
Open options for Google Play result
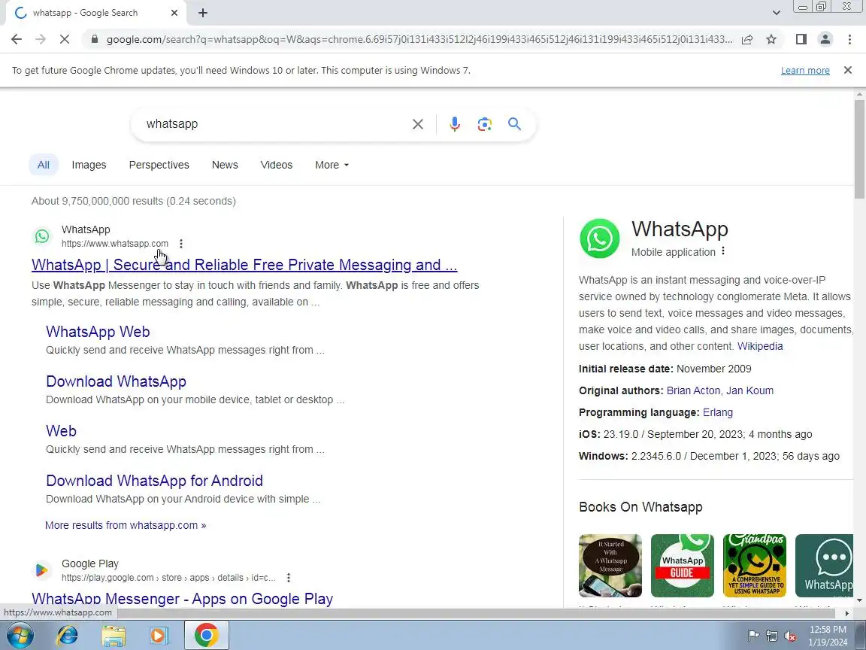click(289, 578)
